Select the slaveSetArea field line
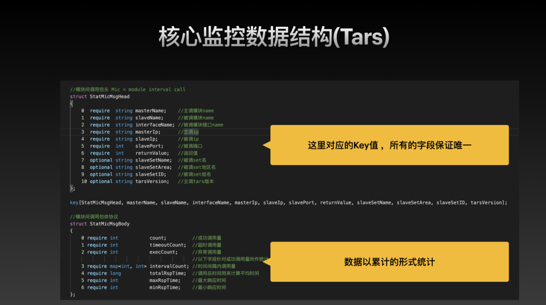The image size is (546, 305). (148, 167)
